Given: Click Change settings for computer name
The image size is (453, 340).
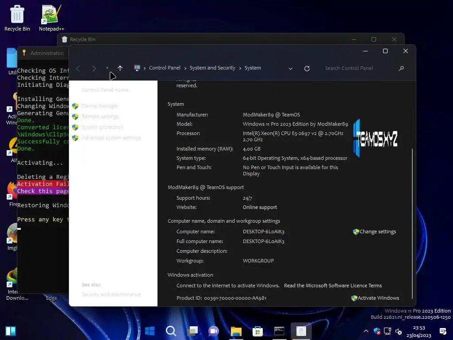Looking at the screenshot, I should click(x=377, y=232).
